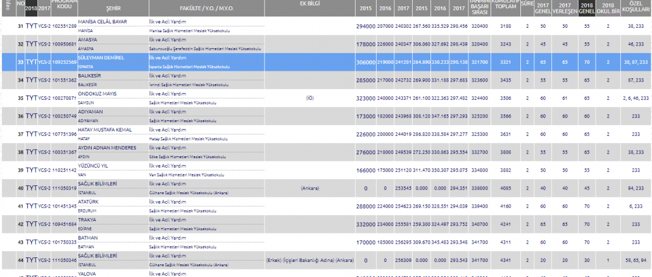Open MANİSA CELÂL BAYAR university link

102,22
